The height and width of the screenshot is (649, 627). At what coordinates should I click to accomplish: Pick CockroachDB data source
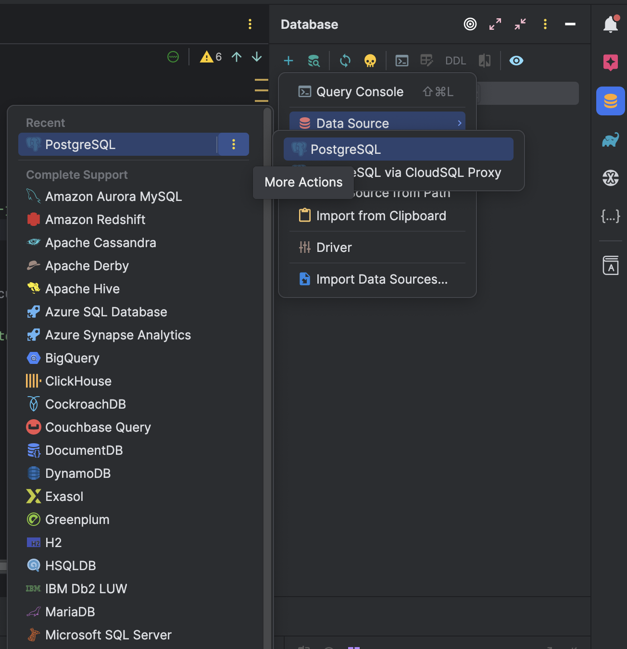coord(134,404)
